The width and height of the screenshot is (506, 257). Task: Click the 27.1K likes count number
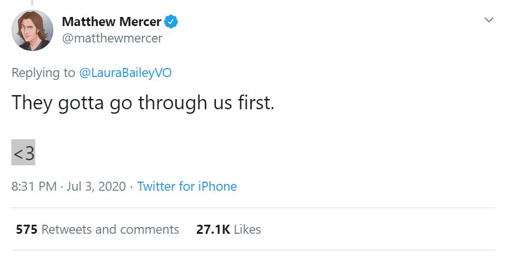(213, 229)
